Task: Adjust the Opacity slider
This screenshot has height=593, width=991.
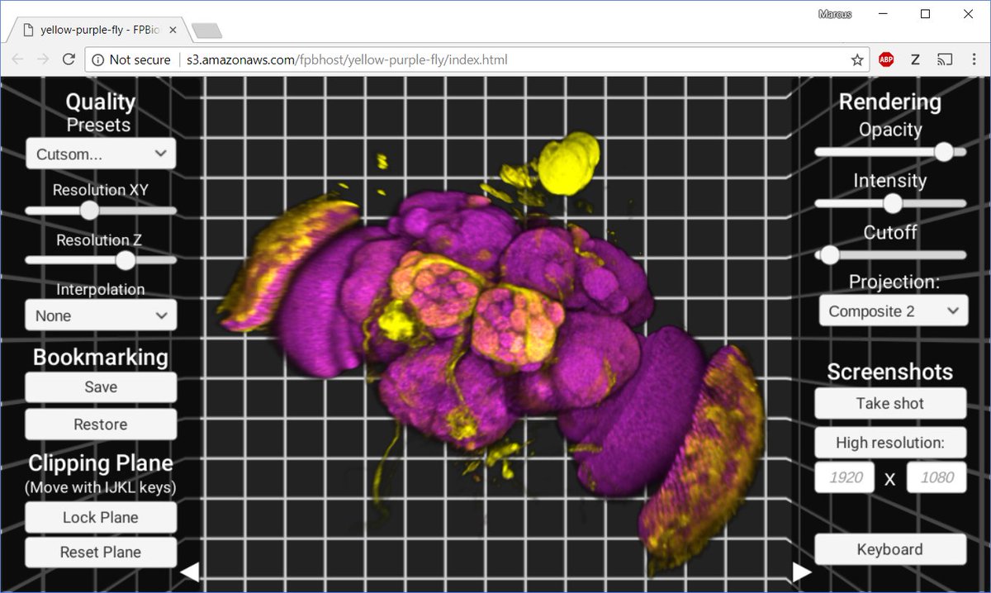Action: tap(890, 152)
